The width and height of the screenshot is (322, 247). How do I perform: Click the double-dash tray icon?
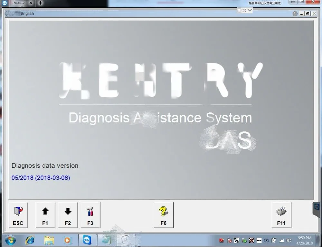[259, 241]
